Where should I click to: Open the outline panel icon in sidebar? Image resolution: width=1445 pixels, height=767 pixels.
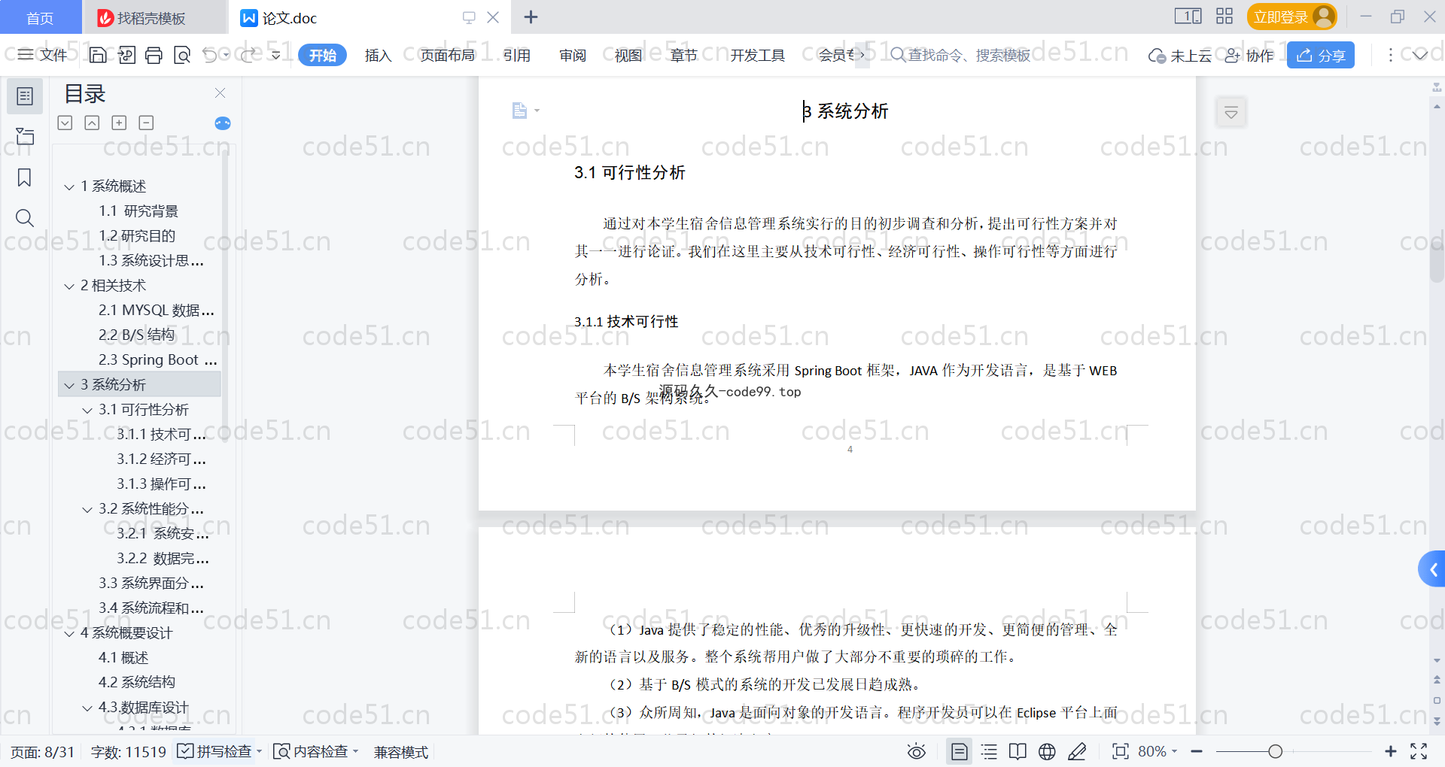click(25, 96)
